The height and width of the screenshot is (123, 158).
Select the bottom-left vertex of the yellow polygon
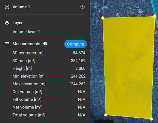[x=106, y=115]
